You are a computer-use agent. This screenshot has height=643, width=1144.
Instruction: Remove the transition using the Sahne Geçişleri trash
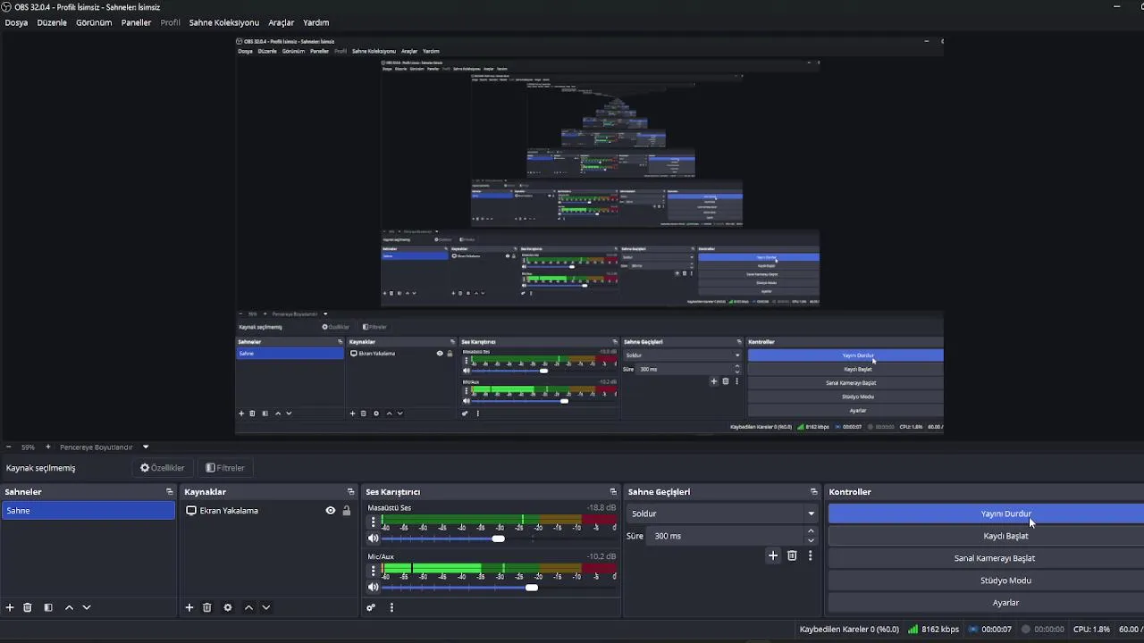point(792,555)
